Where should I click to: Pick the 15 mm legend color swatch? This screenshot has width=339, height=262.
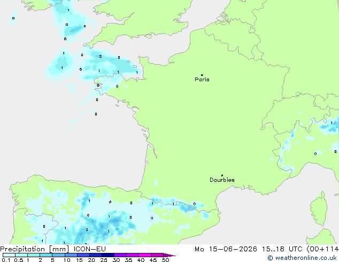[83, 255]
